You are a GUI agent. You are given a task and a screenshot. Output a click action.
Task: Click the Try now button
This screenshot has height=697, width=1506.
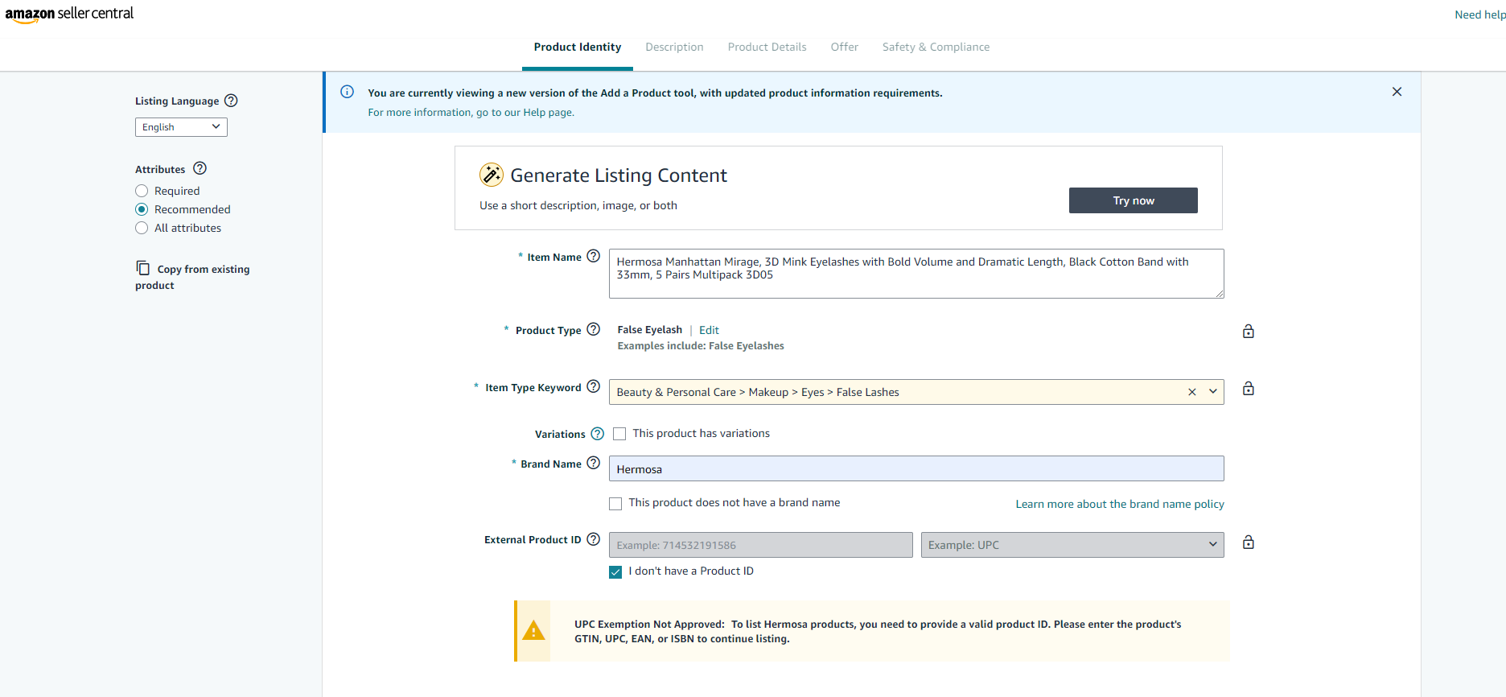tap(1134, 200)
